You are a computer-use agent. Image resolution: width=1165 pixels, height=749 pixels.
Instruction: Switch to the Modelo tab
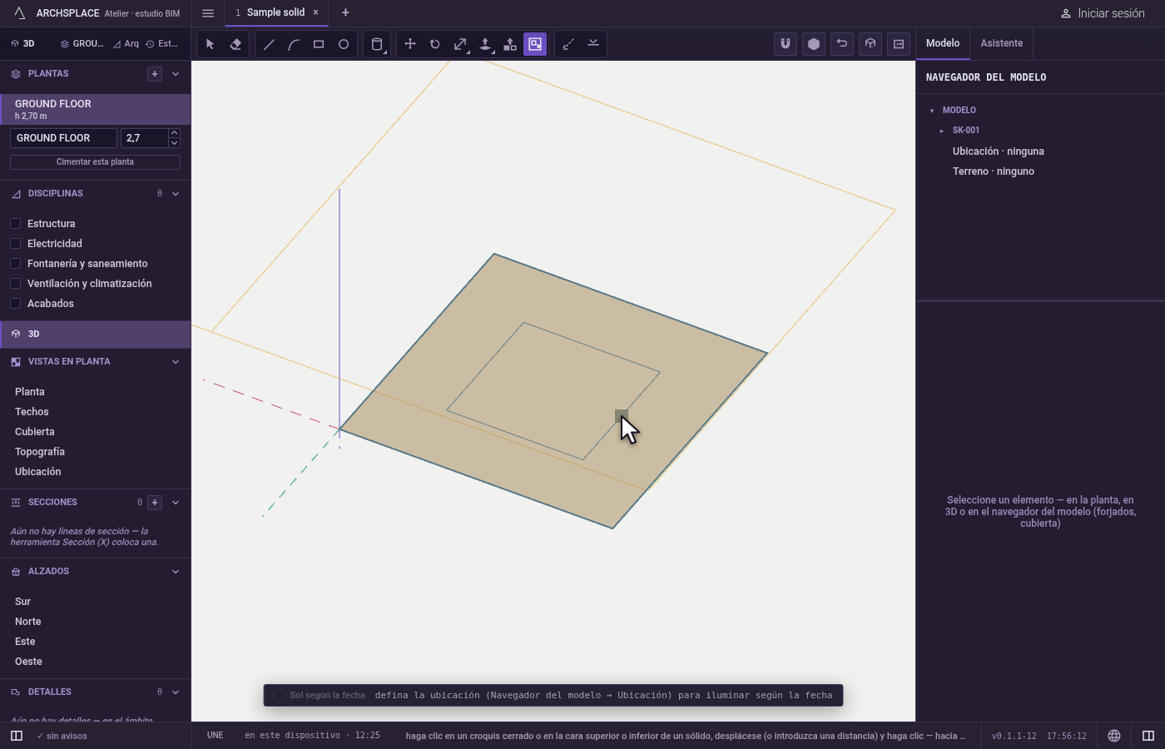[x=943, y=43]
